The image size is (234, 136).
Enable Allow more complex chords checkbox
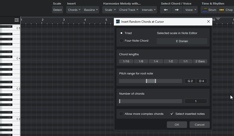121,114
